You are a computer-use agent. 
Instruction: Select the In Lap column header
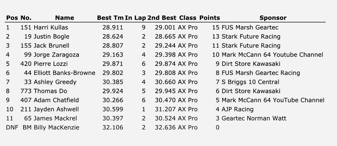[135, 18]
